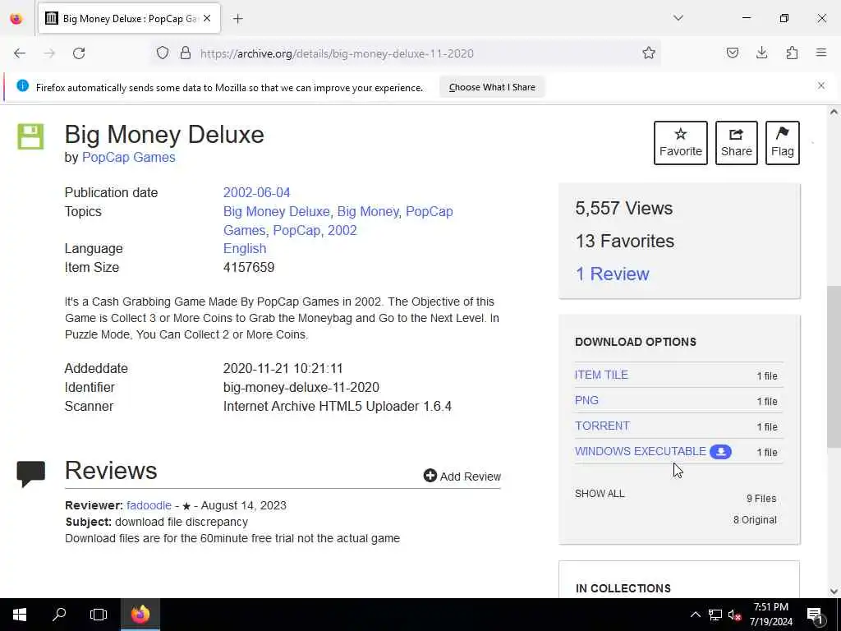Open the Big Money Deluxe topic link
The image size is (841, 631).
[x=276, y=211]
